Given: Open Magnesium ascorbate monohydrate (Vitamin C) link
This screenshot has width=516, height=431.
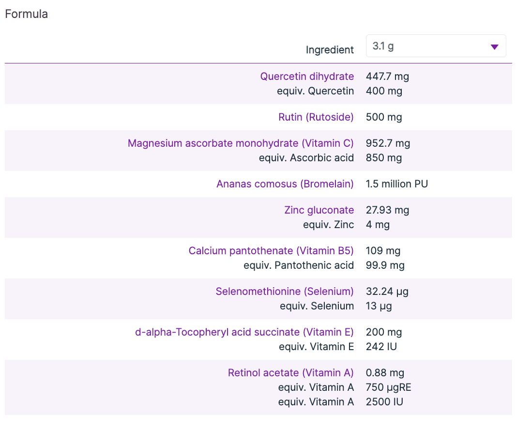Looking at the screenshot, I should click(x=241, y=143).
